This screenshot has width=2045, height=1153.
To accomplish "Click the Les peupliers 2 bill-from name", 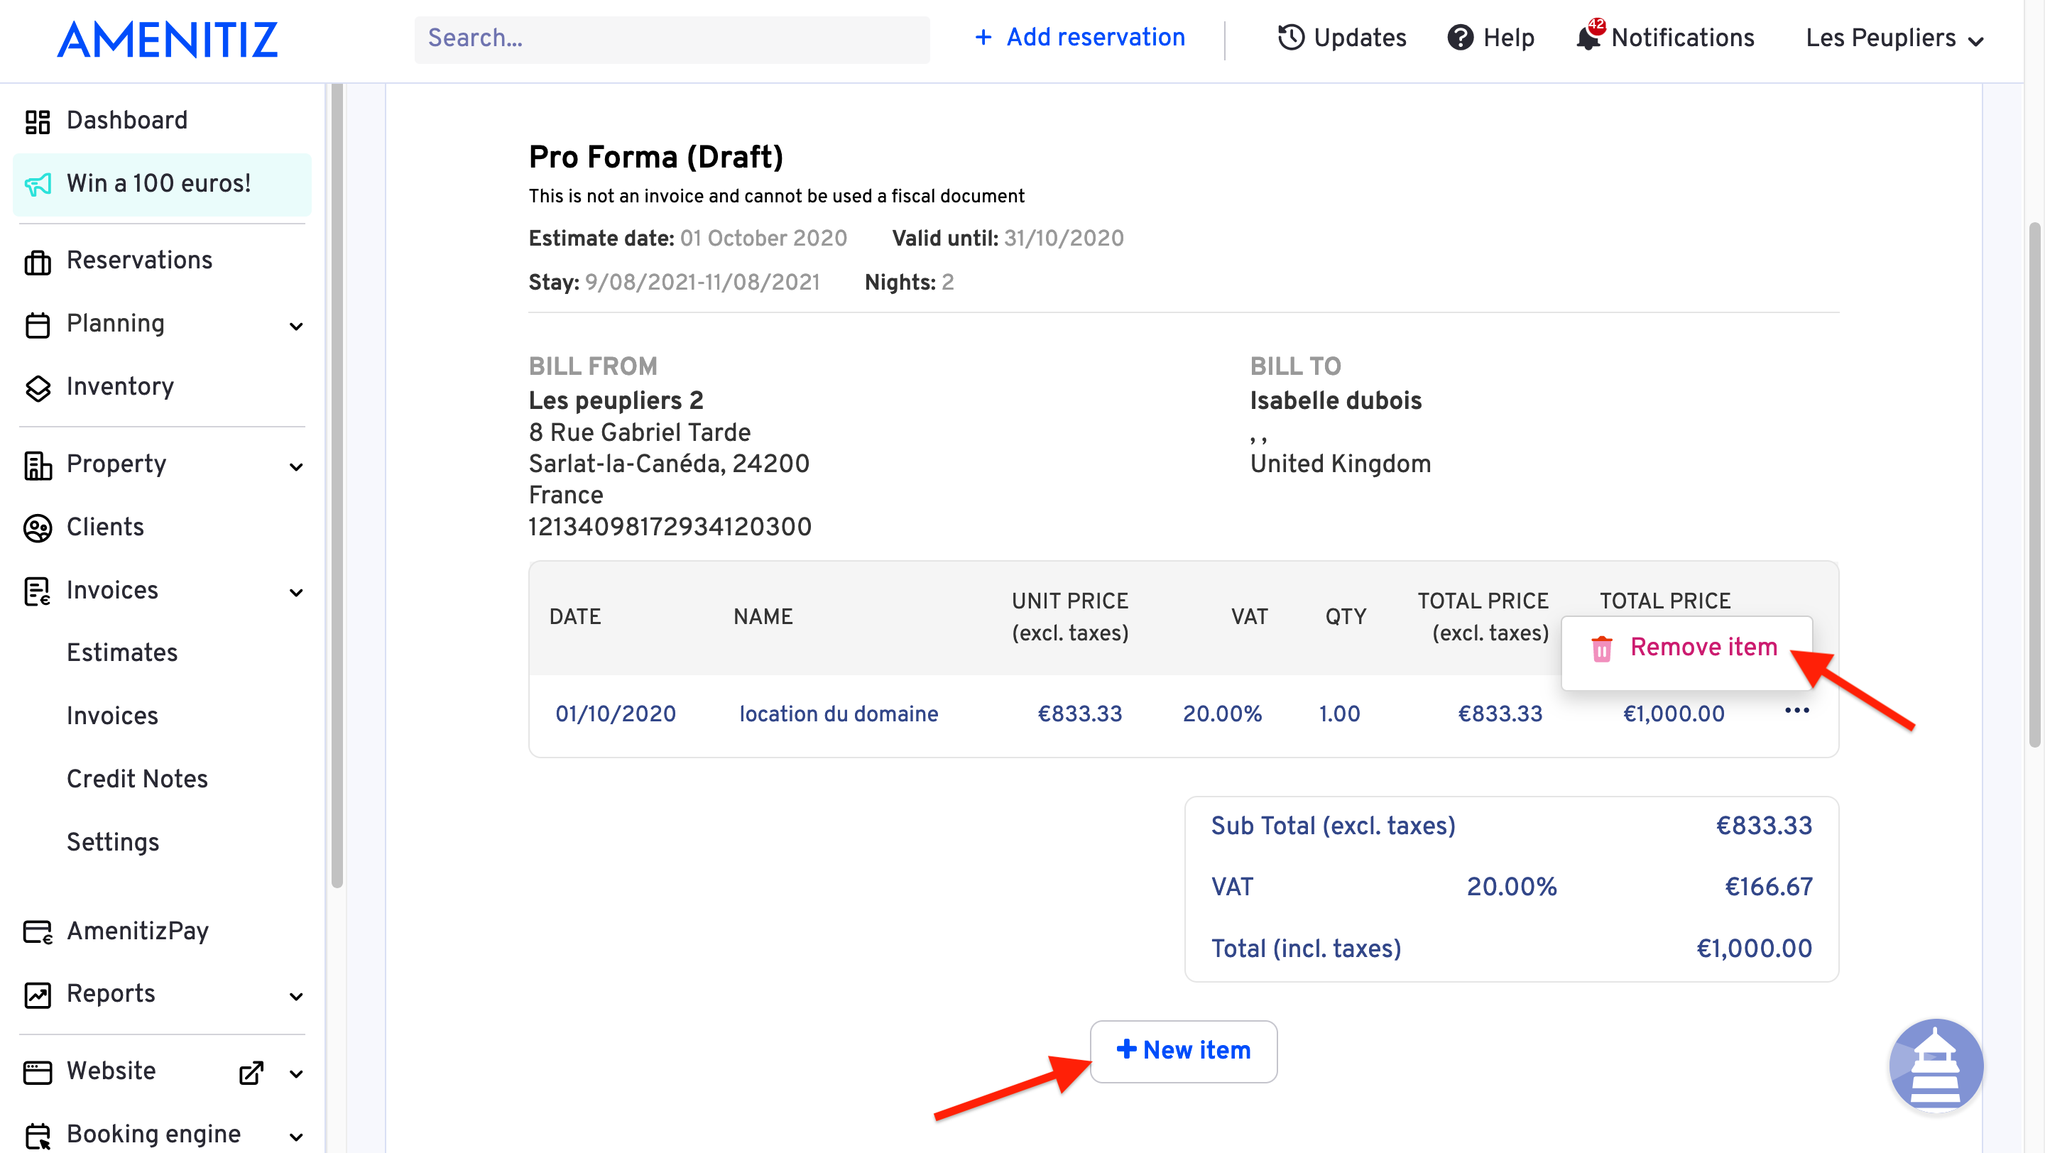I will [x=615, y=400].
